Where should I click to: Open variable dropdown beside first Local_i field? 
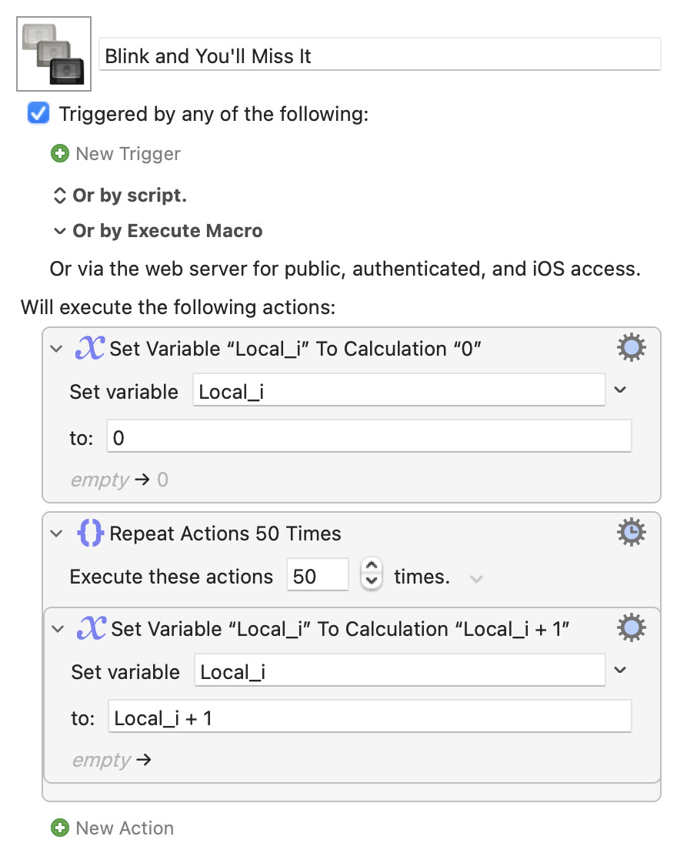pyautogui.click(x=621, y=390)
